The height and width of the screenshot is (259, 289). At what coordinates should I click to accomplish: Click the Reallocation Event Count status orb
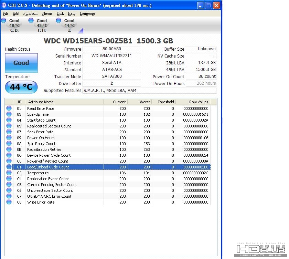(x=9, y=178)
